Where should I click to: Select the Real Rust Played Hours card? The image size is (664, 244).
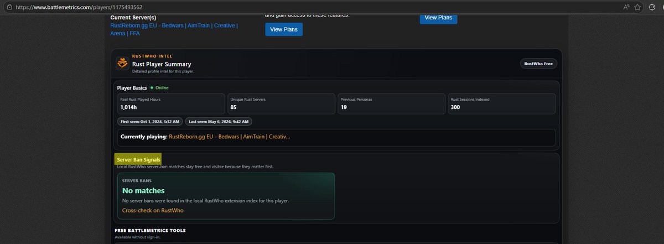pos(170,103)
